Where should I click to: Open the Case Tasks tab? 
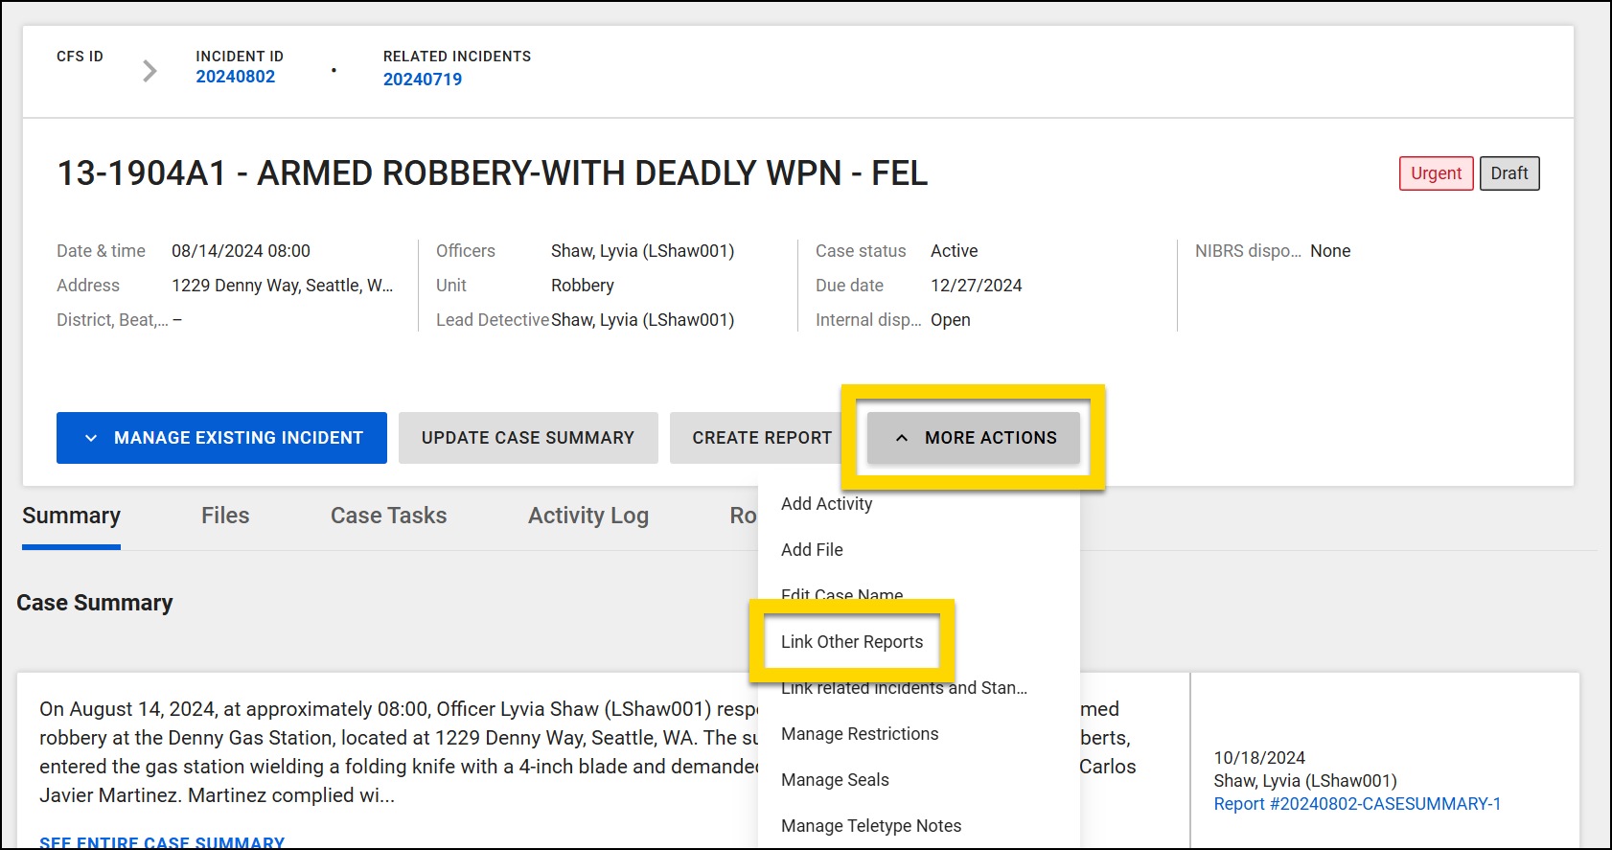[389, 516]
